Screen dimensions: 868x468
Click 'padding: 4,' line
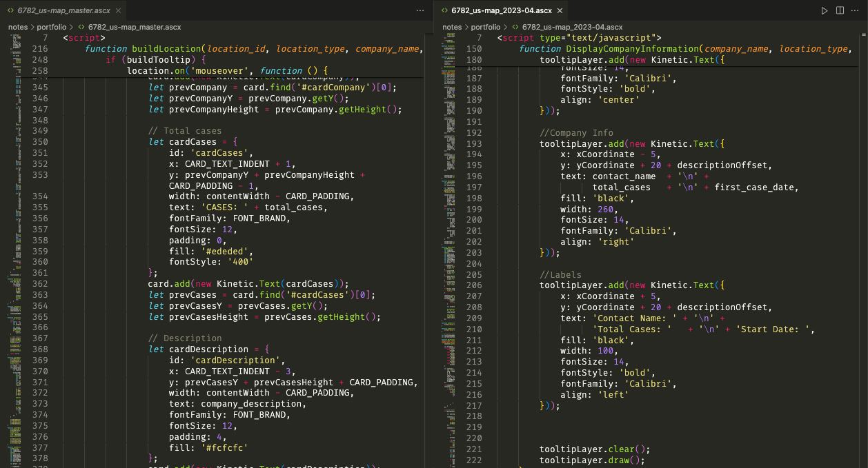(x=198, y=436)
